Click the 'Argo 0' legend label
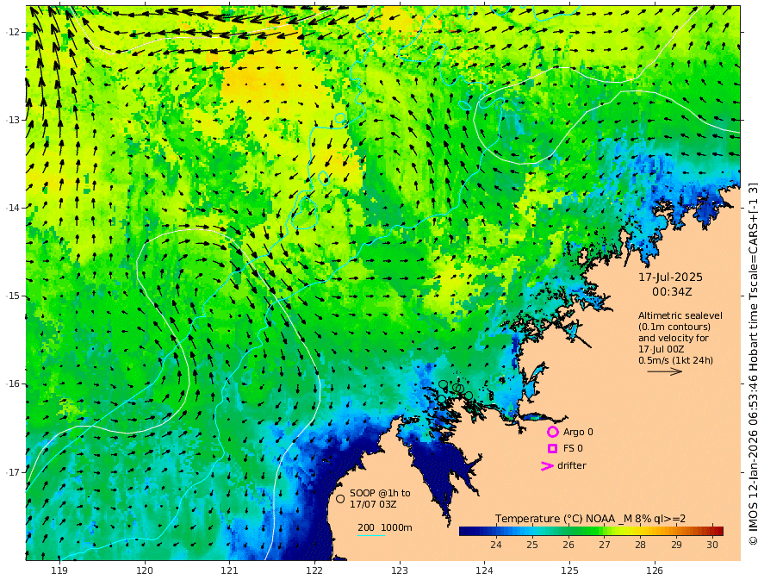 578,432
